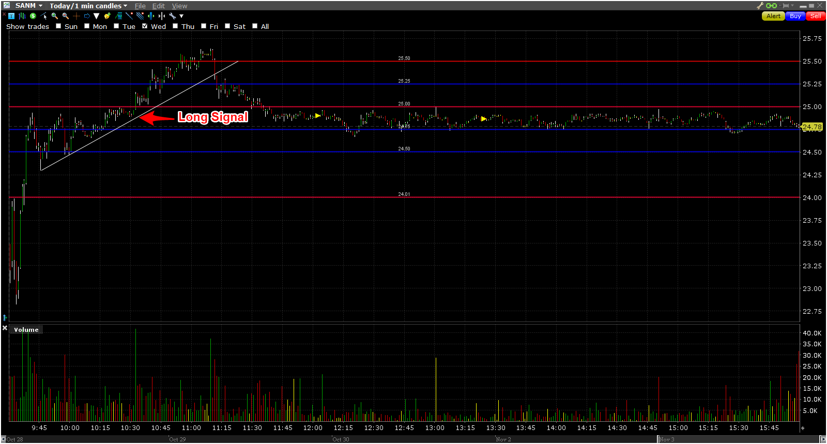Click the green chain link icon

[x=772, y=6]
